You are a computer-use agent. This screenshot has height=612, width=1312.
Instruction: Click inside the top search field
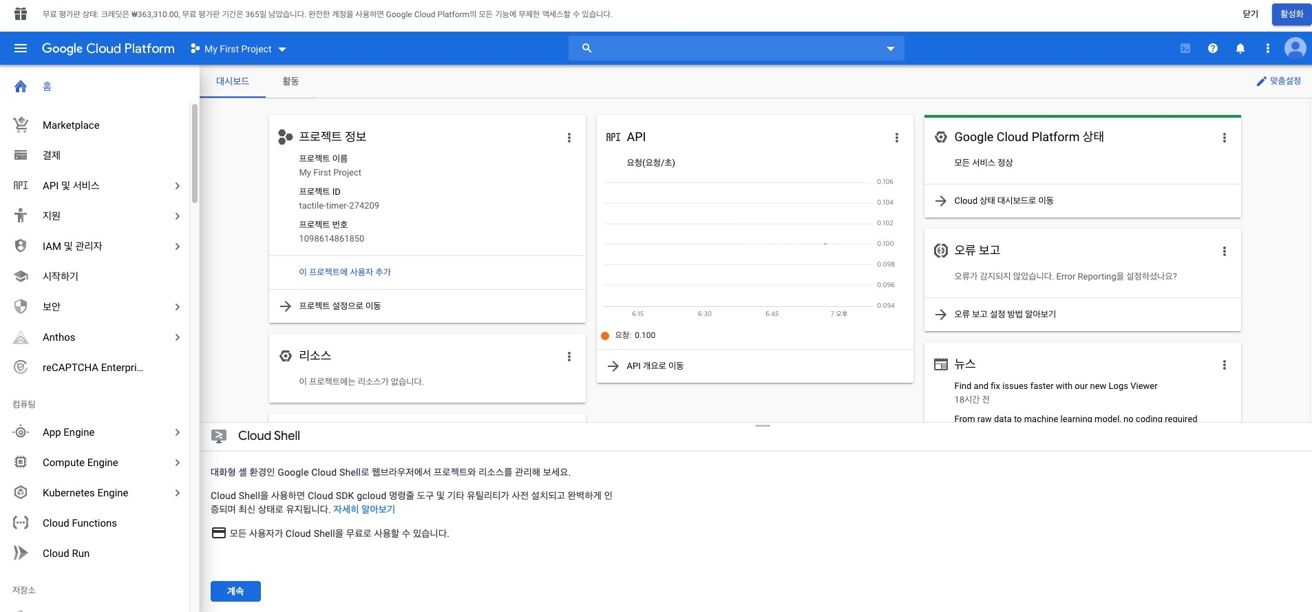click(737, 48)
